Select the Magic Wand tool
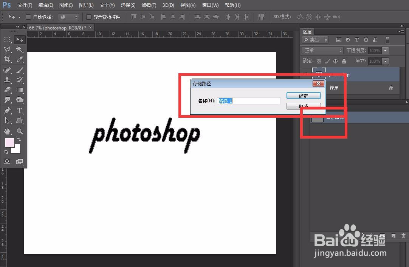Screen dimensions: 409x267 point(20,49)
